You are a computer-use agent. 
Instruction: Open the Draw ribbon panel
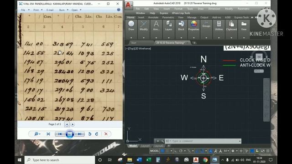[x=131, y=26]
